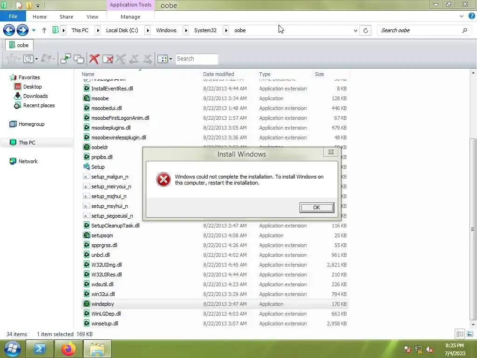
Task: Select the Application Tools contextual tab
Action: [130, 5]
